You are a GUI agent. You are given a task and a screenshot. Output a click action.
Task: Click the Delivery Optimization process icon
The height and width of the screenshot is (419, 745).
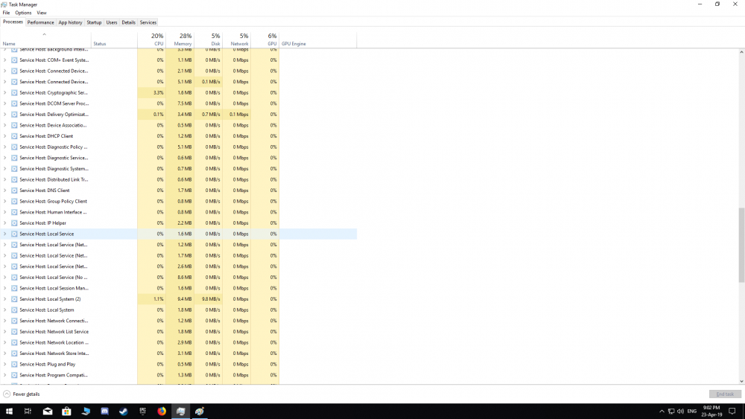14,115
